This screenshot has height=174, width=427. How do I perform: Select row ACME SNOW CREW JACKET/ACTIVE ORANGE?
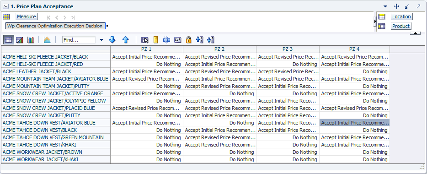click(x=56, y=93)
